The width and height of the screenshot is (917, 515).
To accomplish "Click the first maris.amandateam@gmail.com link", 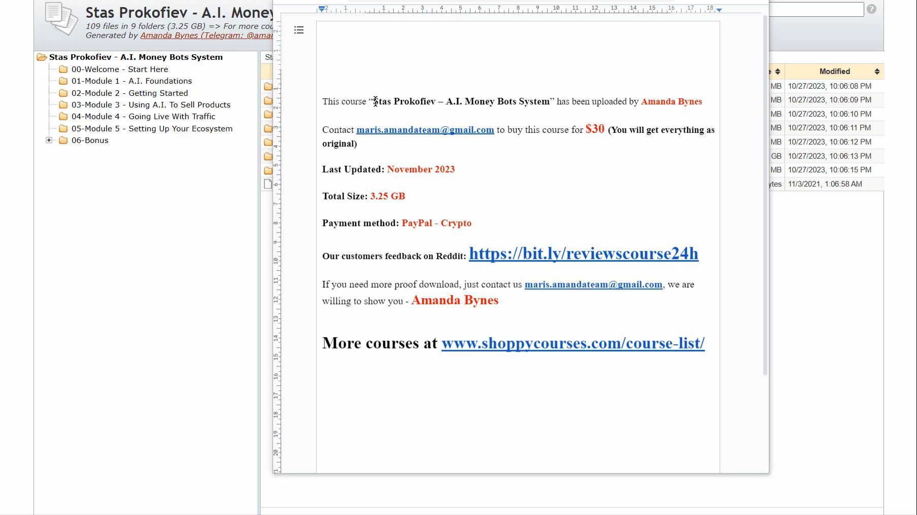I will (x=425, y=130).
